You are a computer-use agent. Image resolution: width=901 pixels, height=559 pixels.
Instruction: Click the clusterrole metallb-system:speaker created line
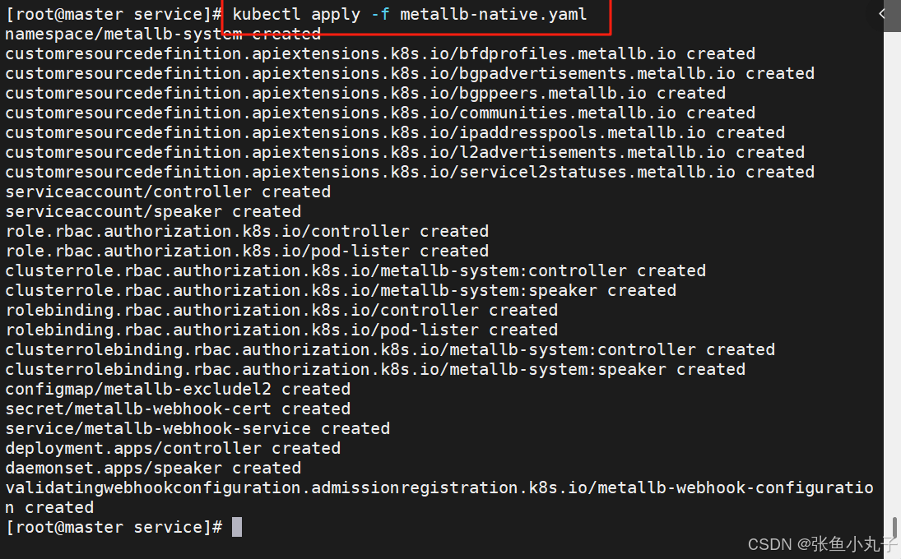point(341,290)
